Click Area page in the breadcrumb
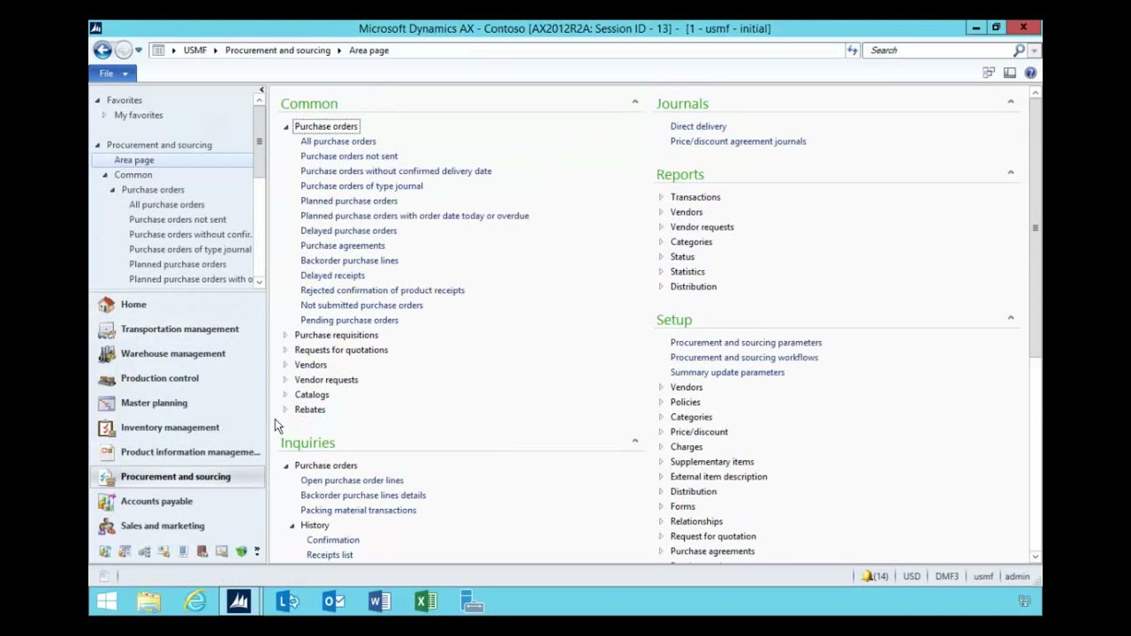Image resolution: width=1131 pixels, height=636 pixels. click(x=368, y=50)
